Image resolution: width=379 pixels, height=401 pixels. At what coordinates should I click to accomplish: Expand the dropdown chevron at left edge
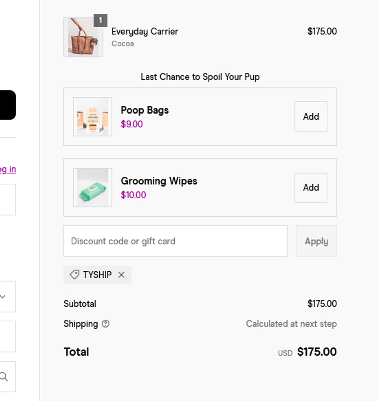pyautogui.click(x=3, y=296)
